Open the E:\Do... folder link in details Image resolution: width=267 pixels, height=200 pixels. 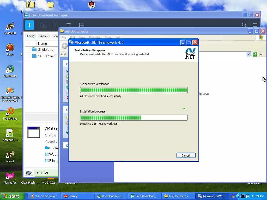[52, 148]
